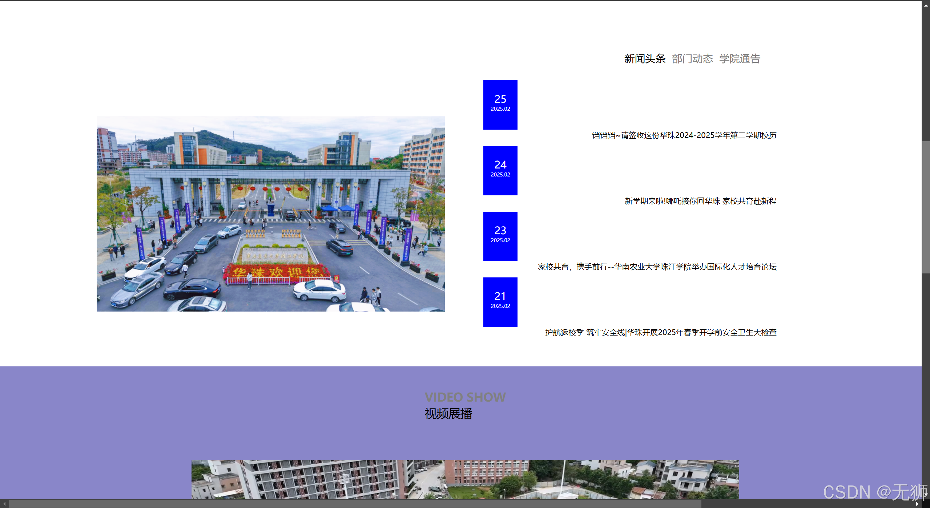Open the 新学期来啦!哪吒接你回华珠 article

700,201
